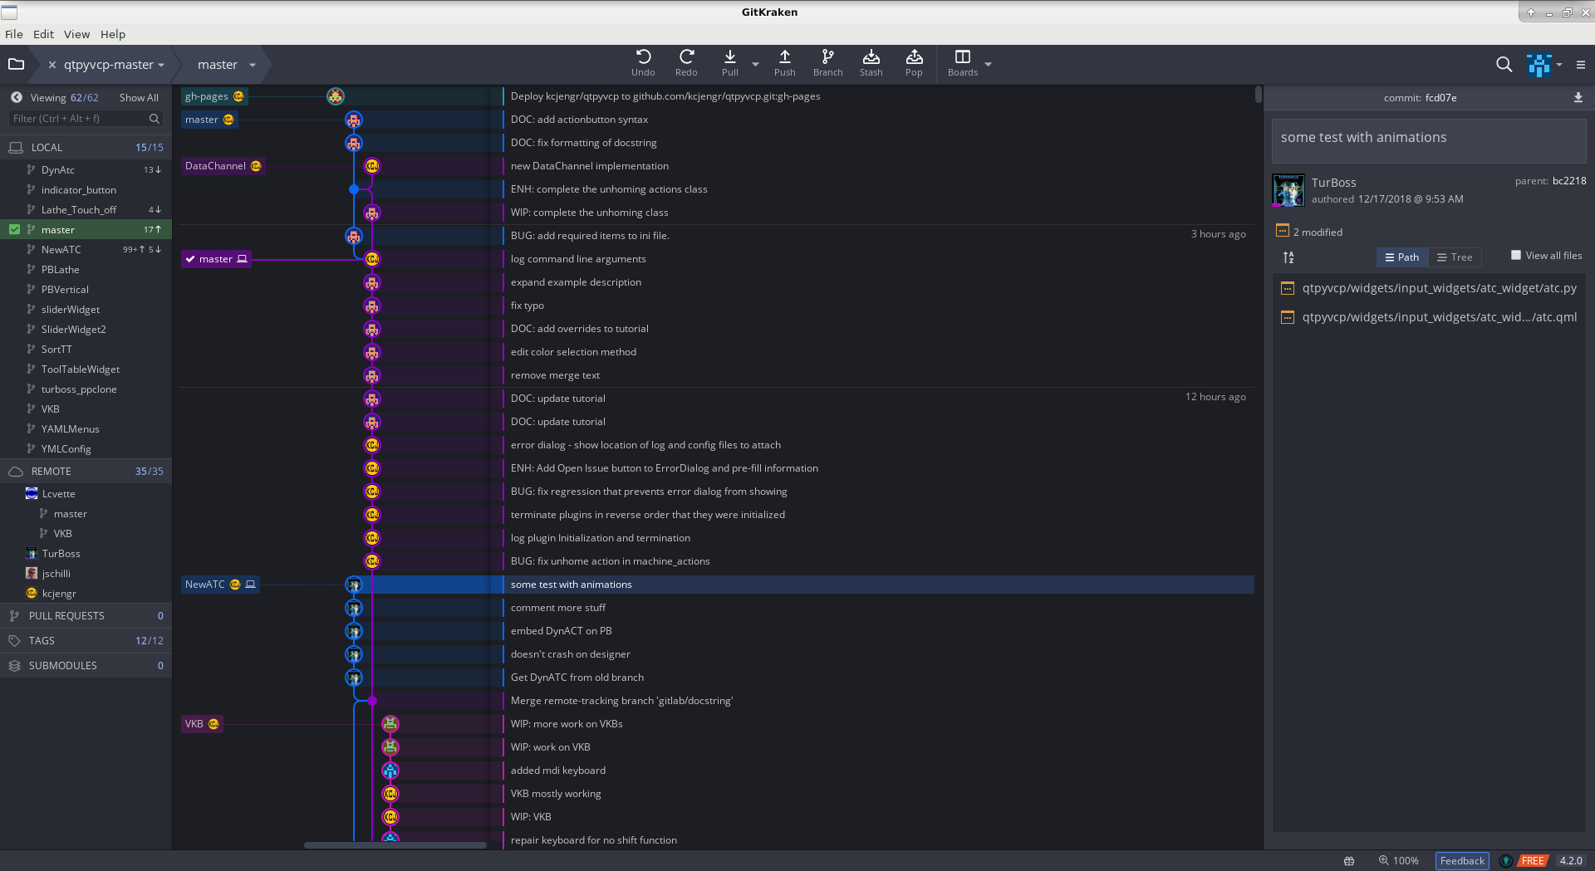Switch file list to Tree view

pos(1455,257)
